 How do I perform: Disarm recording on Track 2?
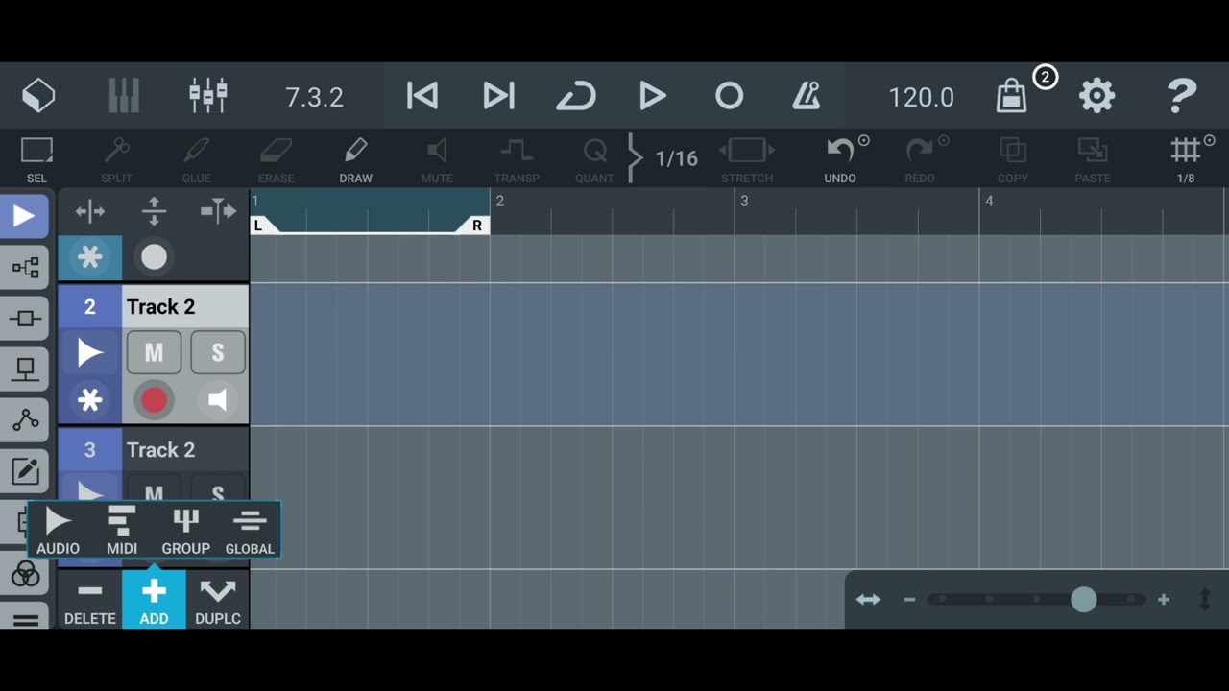(x=154, y=399)
